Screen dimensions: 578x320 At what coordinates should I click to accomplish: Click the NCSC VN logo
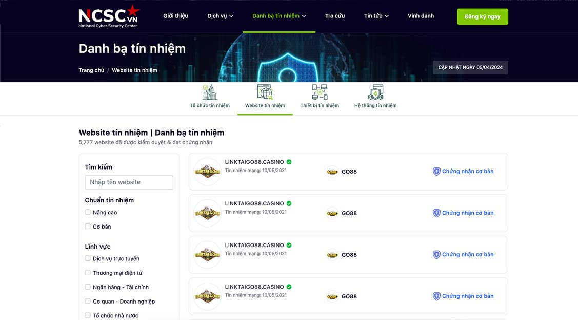tap(109, 16)
